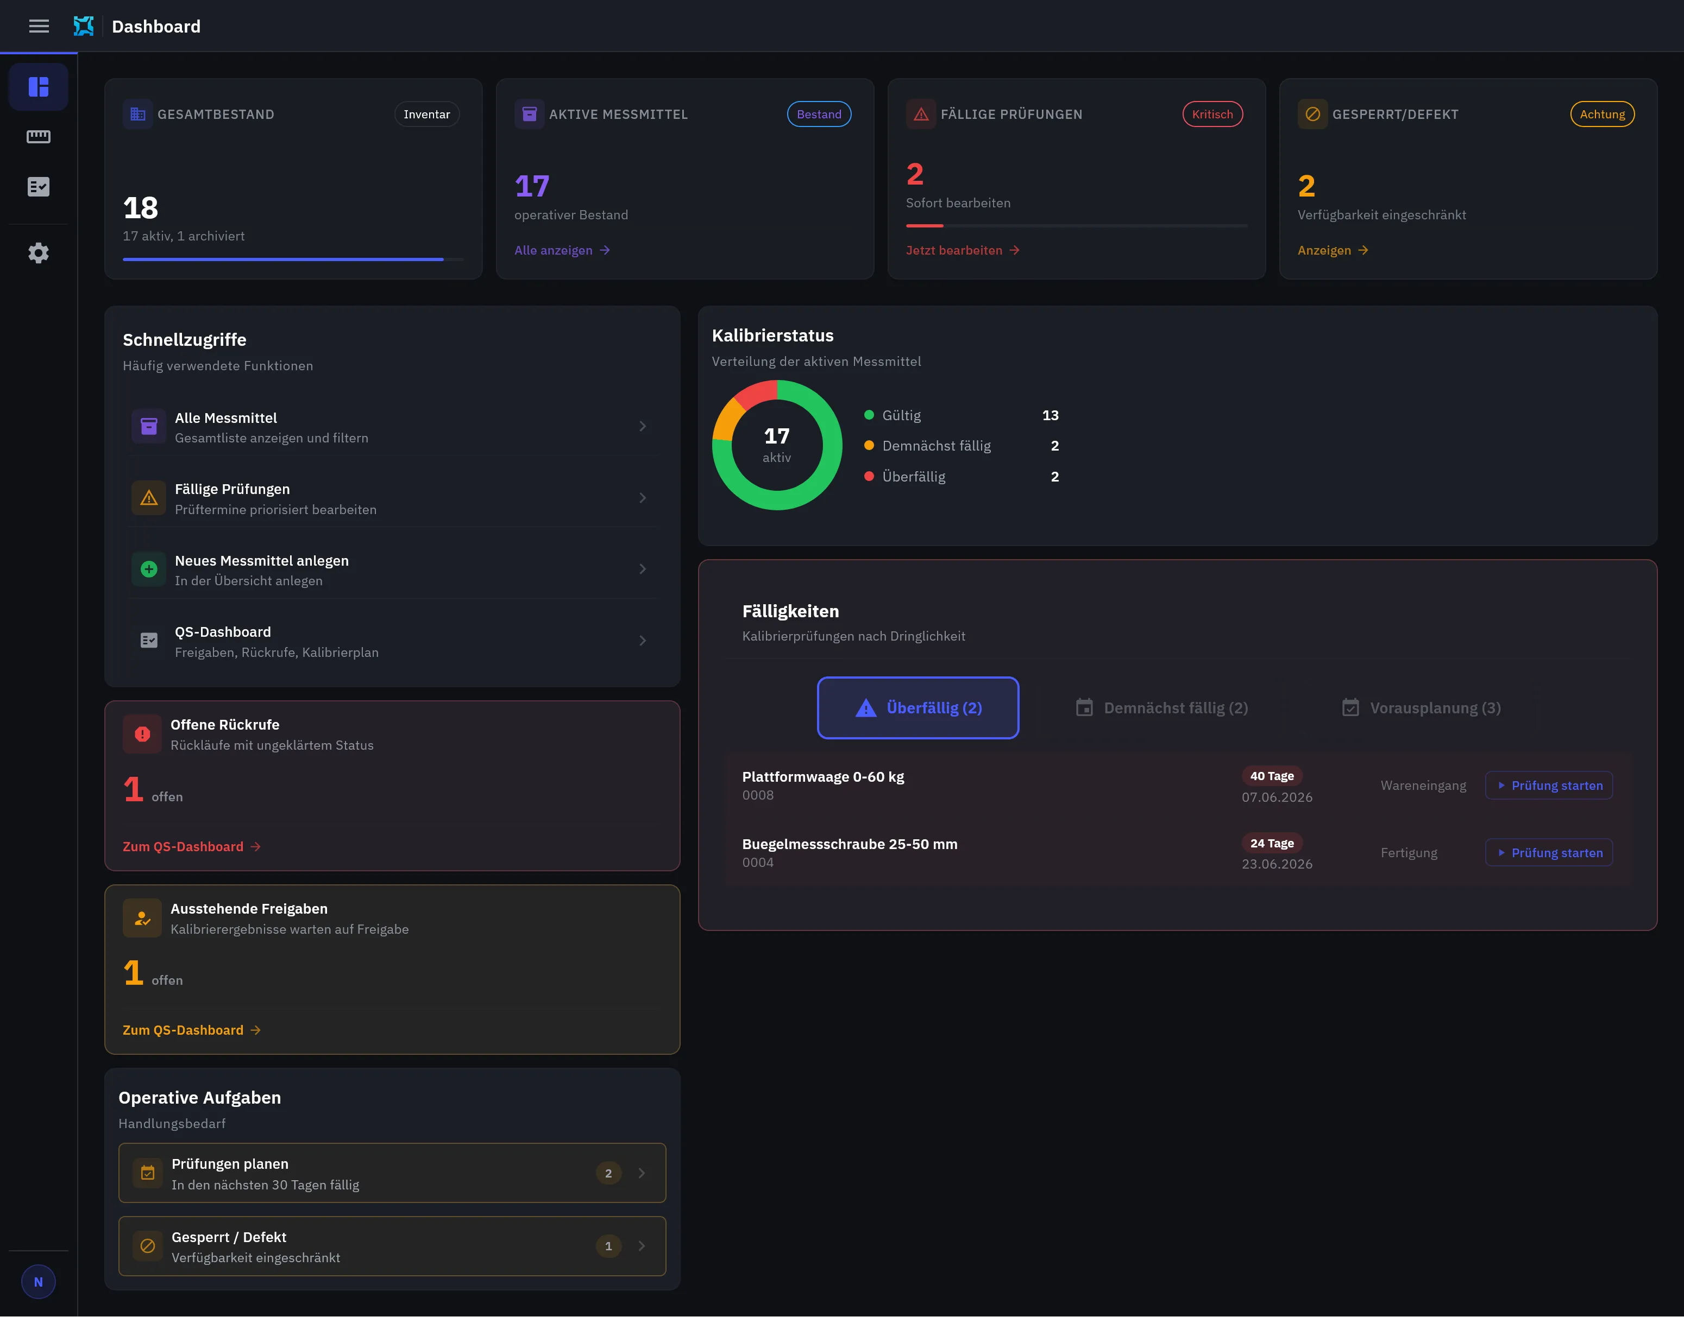Open the Fällige Prüfungen shortcut row chevron
This screenshot has height=1317, width=1684.
[643, 498]
